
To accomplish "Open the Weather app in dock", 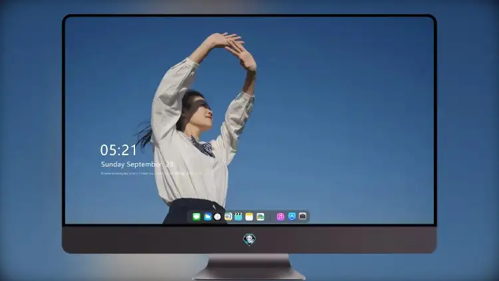I will 208,216.
